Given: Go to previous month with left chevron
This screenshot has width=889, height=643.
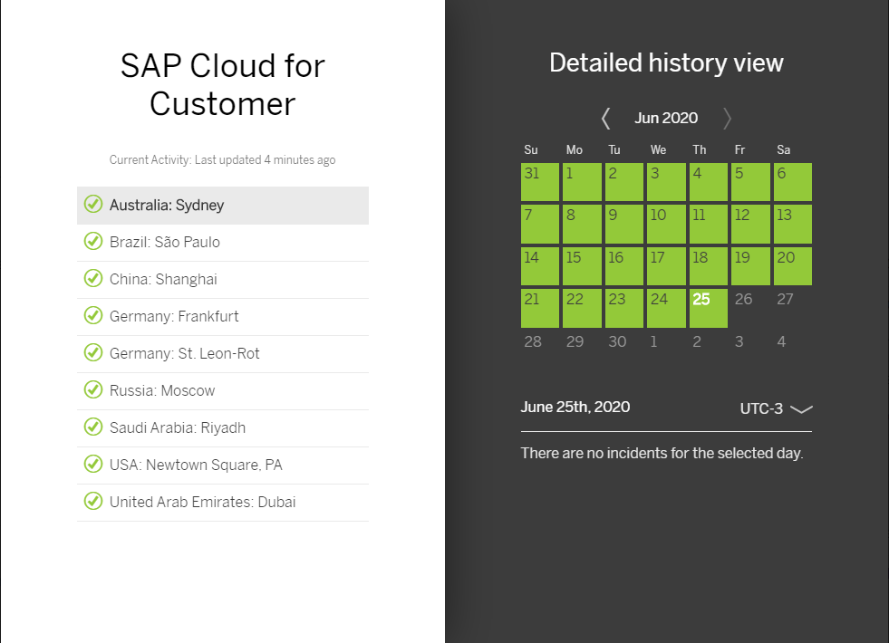Looking at the screenshot, I should pos(605,119).
